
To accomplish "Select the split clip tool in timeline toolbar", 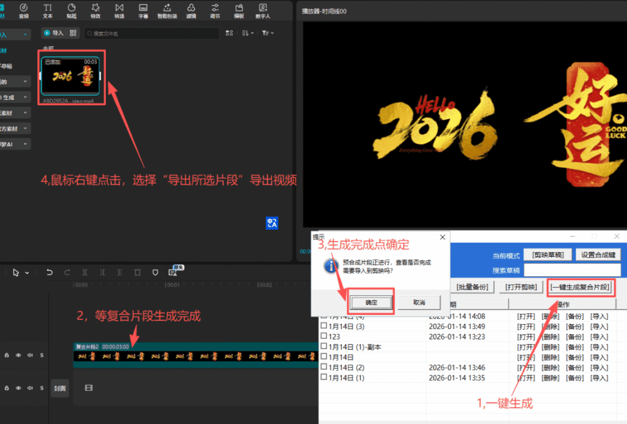I will (x=84, y=272).
